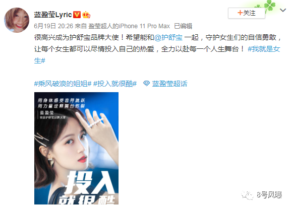291x208 pixels.
Task: Click the orange V verified badge
Action: [77, 15]
